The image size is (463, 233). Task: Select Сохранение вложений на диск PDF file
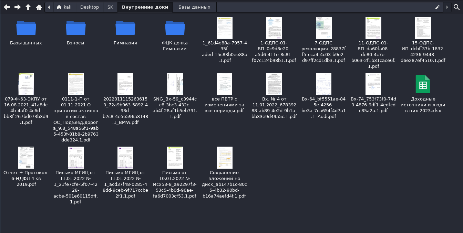click(225, 158)
